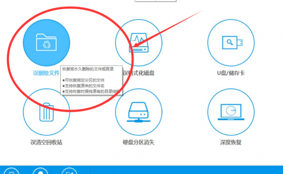The image size is (283, 174).
Task: Open the 硬盘分区消失 lost partition icon
Action: point(138,112)
